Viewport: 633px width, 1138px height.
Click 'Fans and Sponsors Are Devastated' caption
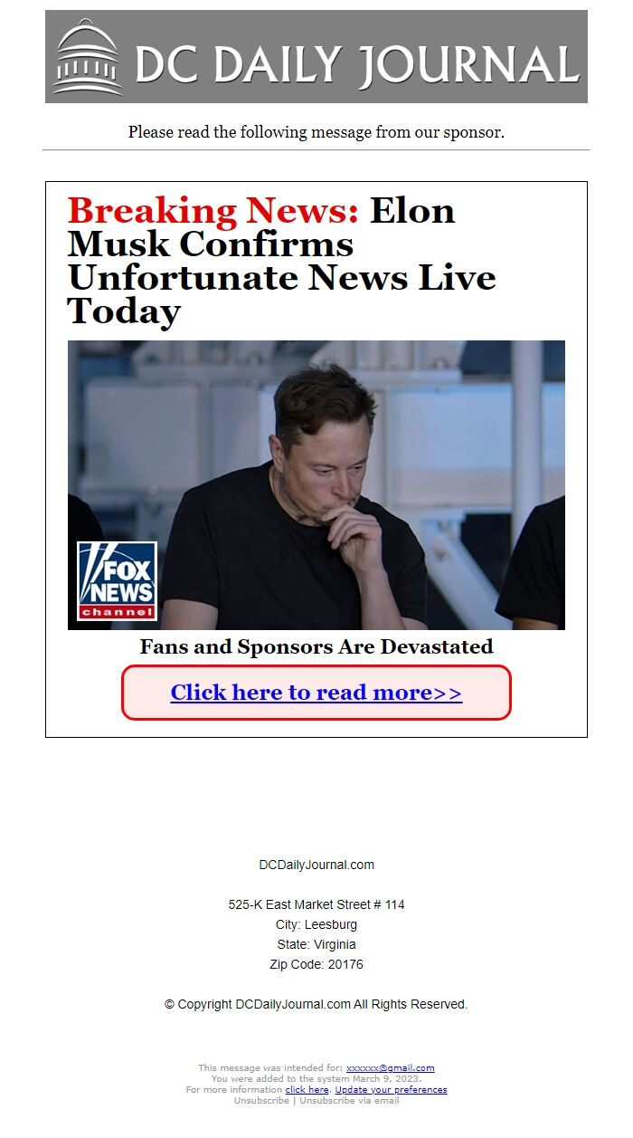pyautogui.click(x=316, y=646)
